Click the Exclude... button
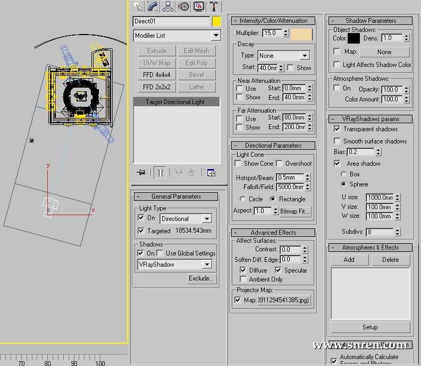The image size is (421, 366). [201, 278]
